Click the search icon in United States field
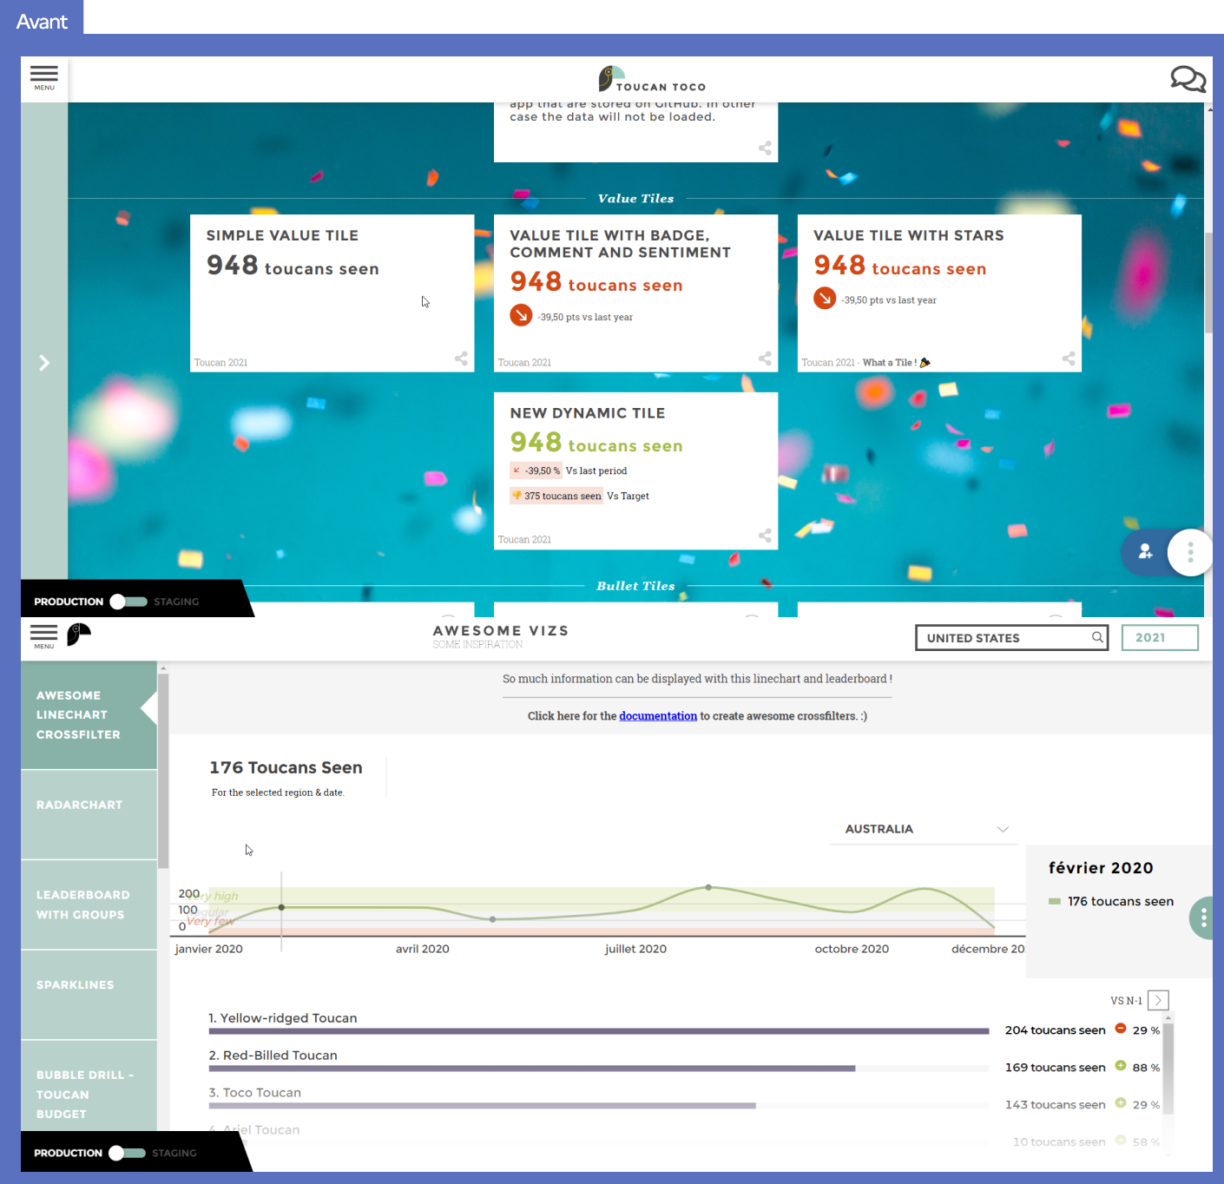The image size is (1224, 1184). click(1097, 637)
